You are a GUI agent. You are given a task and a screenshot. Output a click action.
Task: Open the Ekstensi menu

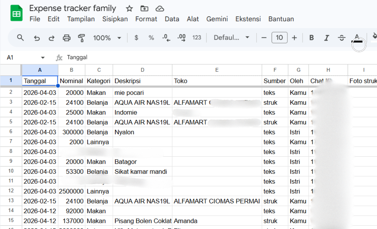coord(248,19)
